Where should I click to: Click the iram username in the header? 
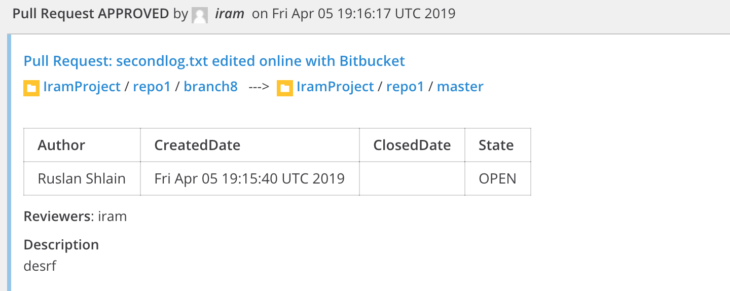tap(230, 14)
